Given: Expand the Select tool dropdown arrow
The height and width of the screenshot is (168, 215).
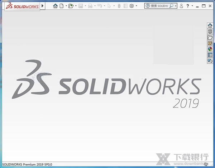Looking at the screenshot, I should pos(114,6).
